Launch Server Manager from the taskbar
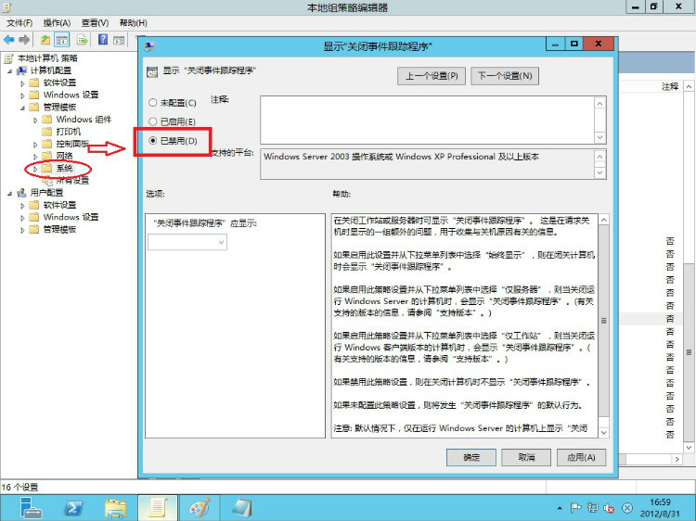696x521 pixels. click(x=32, y=507)
